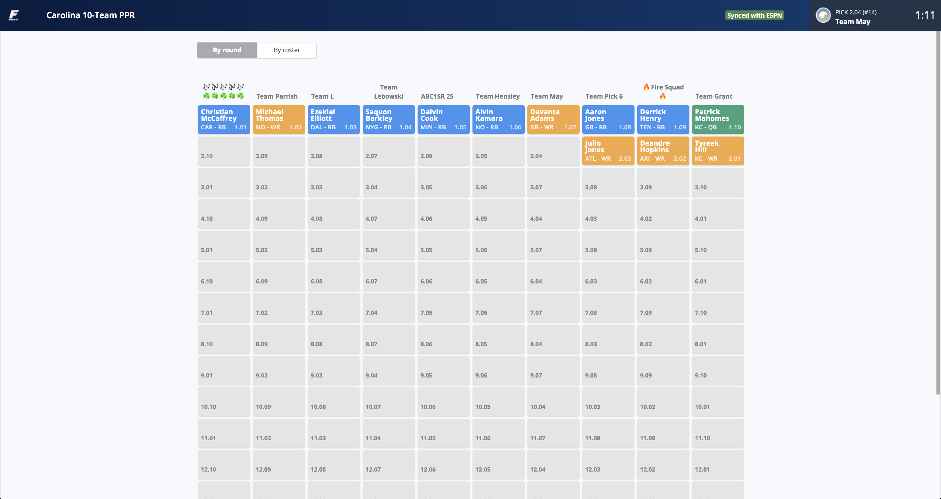
Task: Click the Team Pick 6 column header
Action: click(x=604, y=96)
